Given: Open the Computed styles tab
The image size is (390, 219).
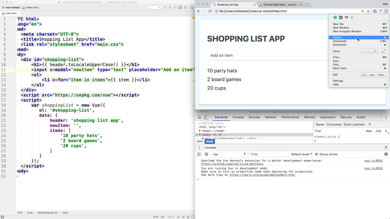Looking at the screenshot, I should [334, 124].
